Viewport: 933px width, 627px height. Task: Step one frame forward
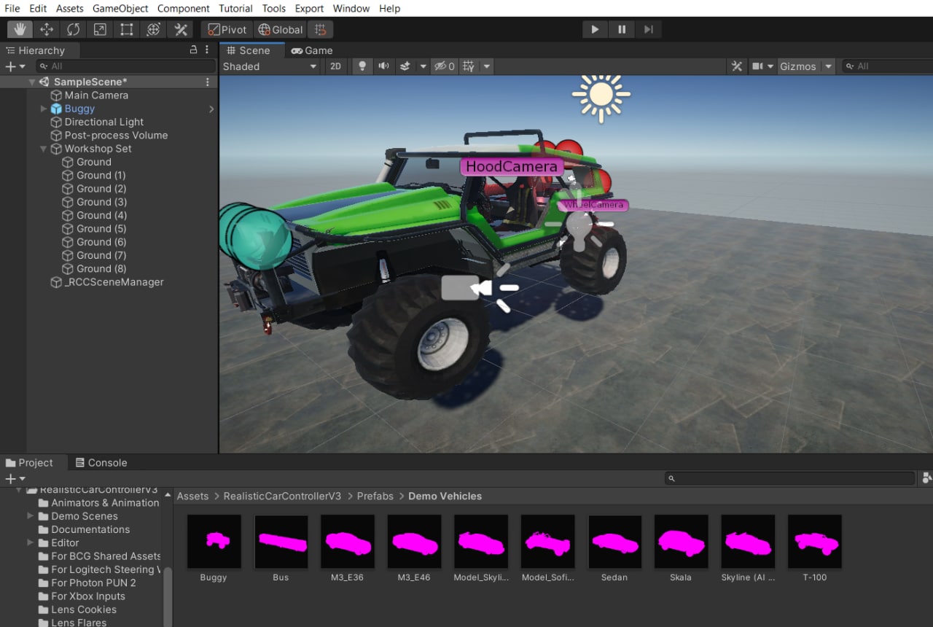coord(648,30)
